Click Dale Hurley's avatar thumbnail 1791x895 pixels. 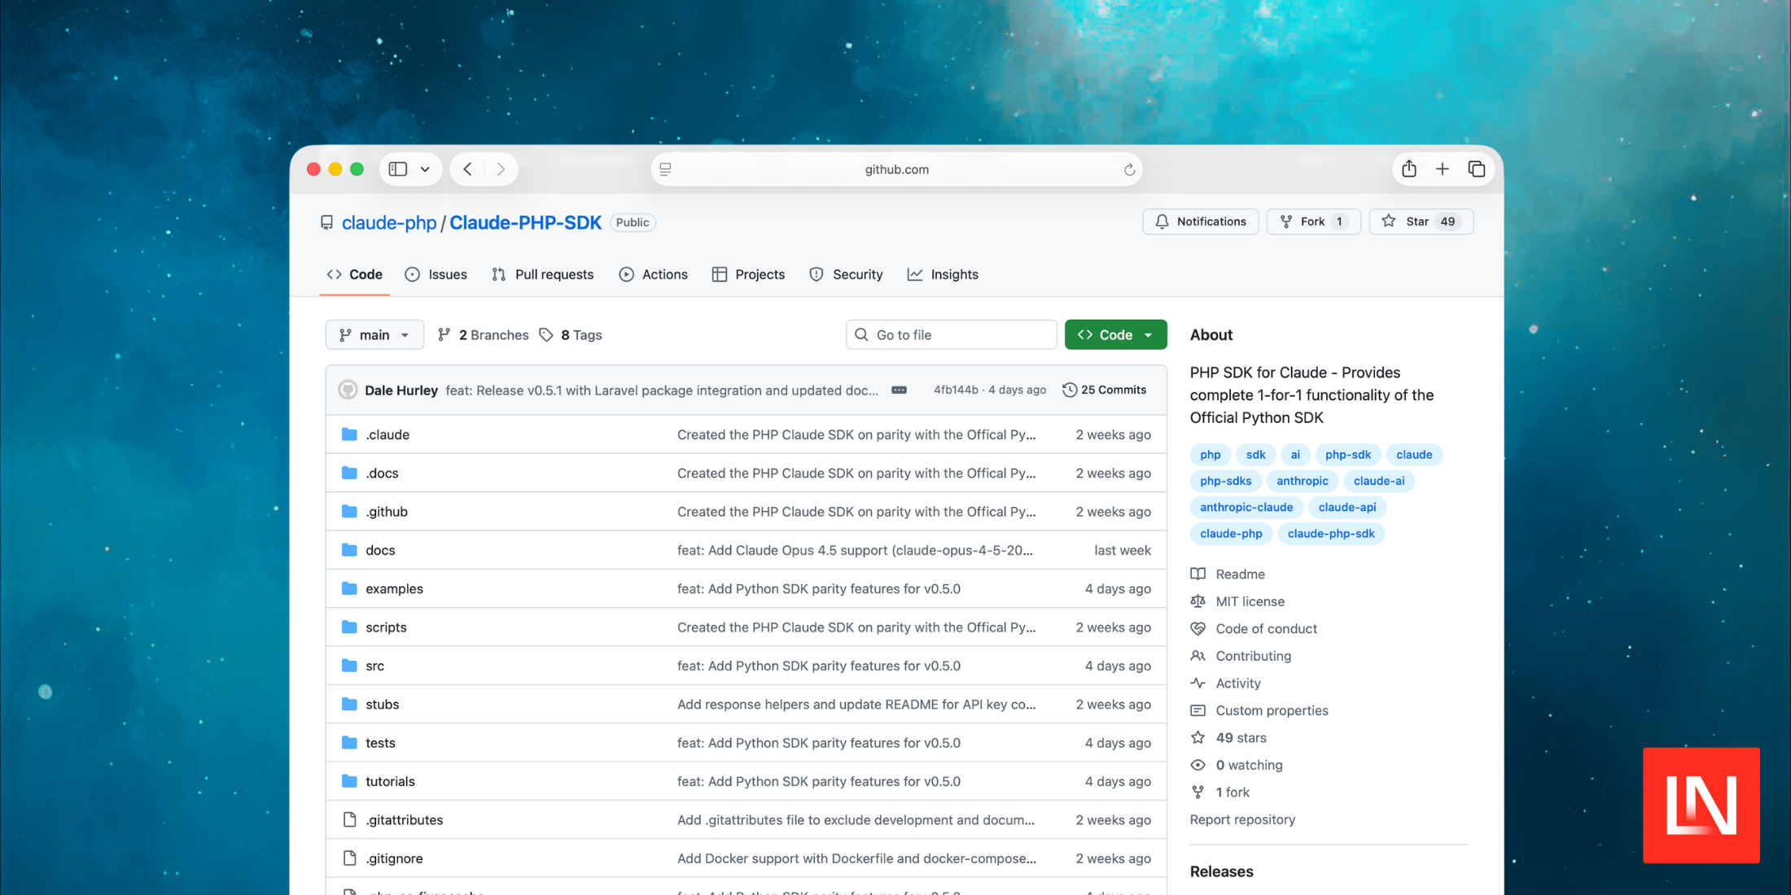[x=348, y=390]
